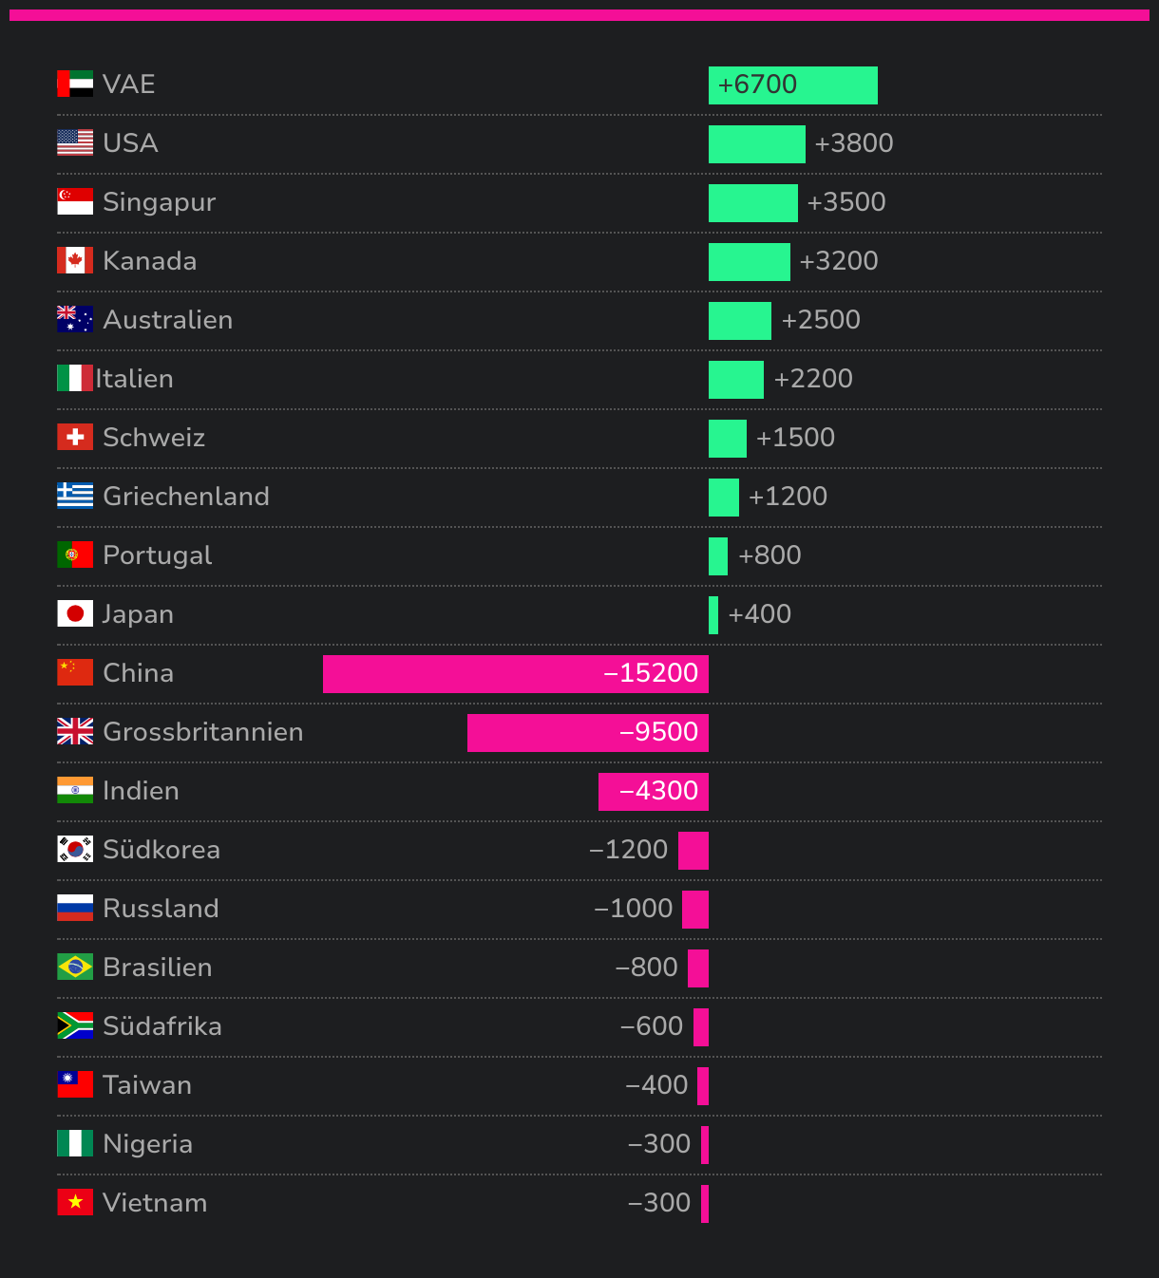This screenshot has width=1159, height=1278.
Task: Select the Portugal country label
Action: [158, 555]
